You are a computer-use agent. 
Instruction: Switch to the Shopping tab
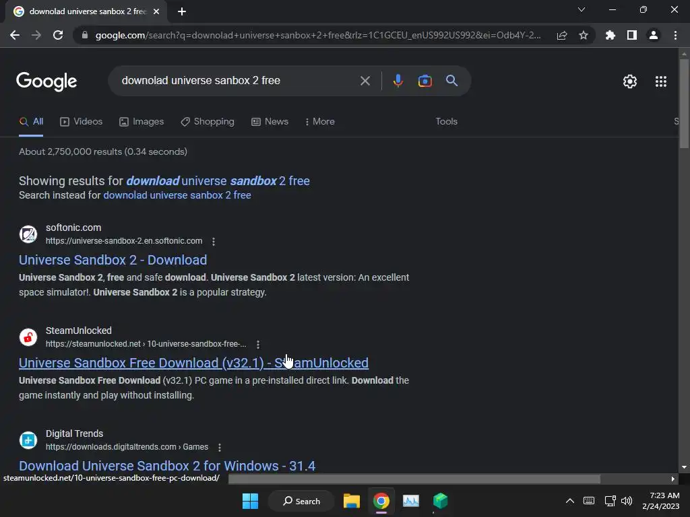pos(208,122)
